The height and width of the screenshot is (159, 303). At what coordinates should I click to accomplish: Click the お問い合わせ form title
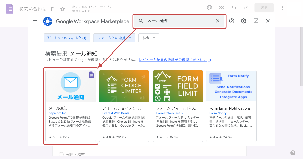click(33, 9)
